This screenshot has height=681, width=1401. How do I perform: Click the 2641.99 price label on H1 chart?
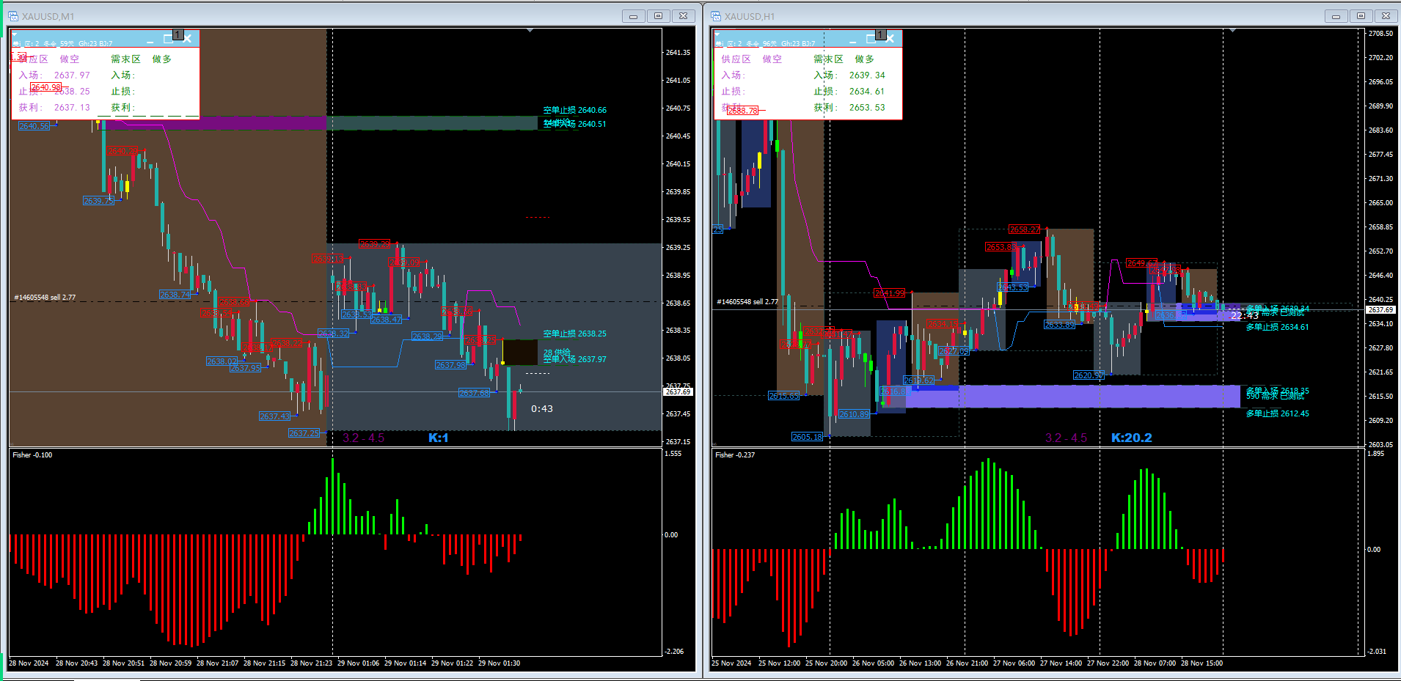click(x=889, y=293)
